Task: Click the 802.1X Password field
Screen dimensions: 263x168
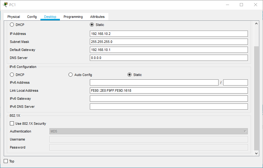Action: click(x=148, y=147)
